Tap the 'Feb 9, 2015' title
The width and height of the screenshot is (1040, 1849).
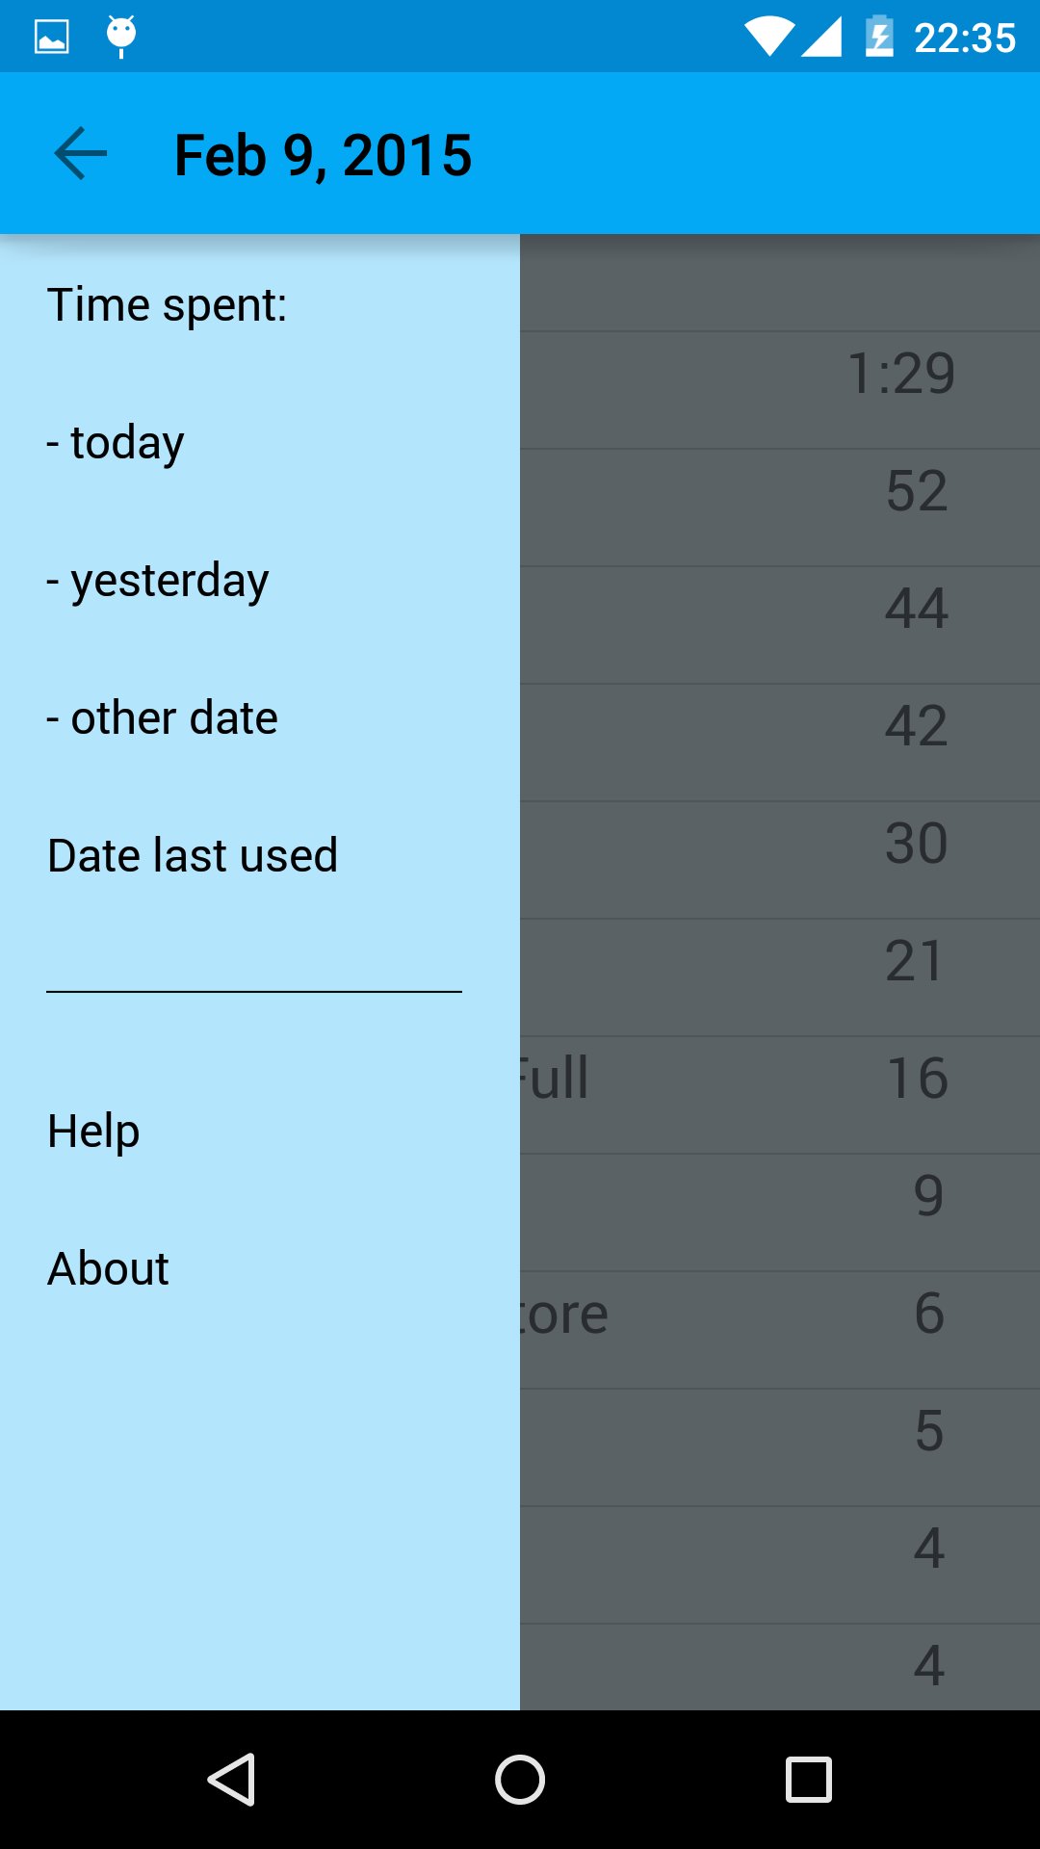click(x=323, y=155)
